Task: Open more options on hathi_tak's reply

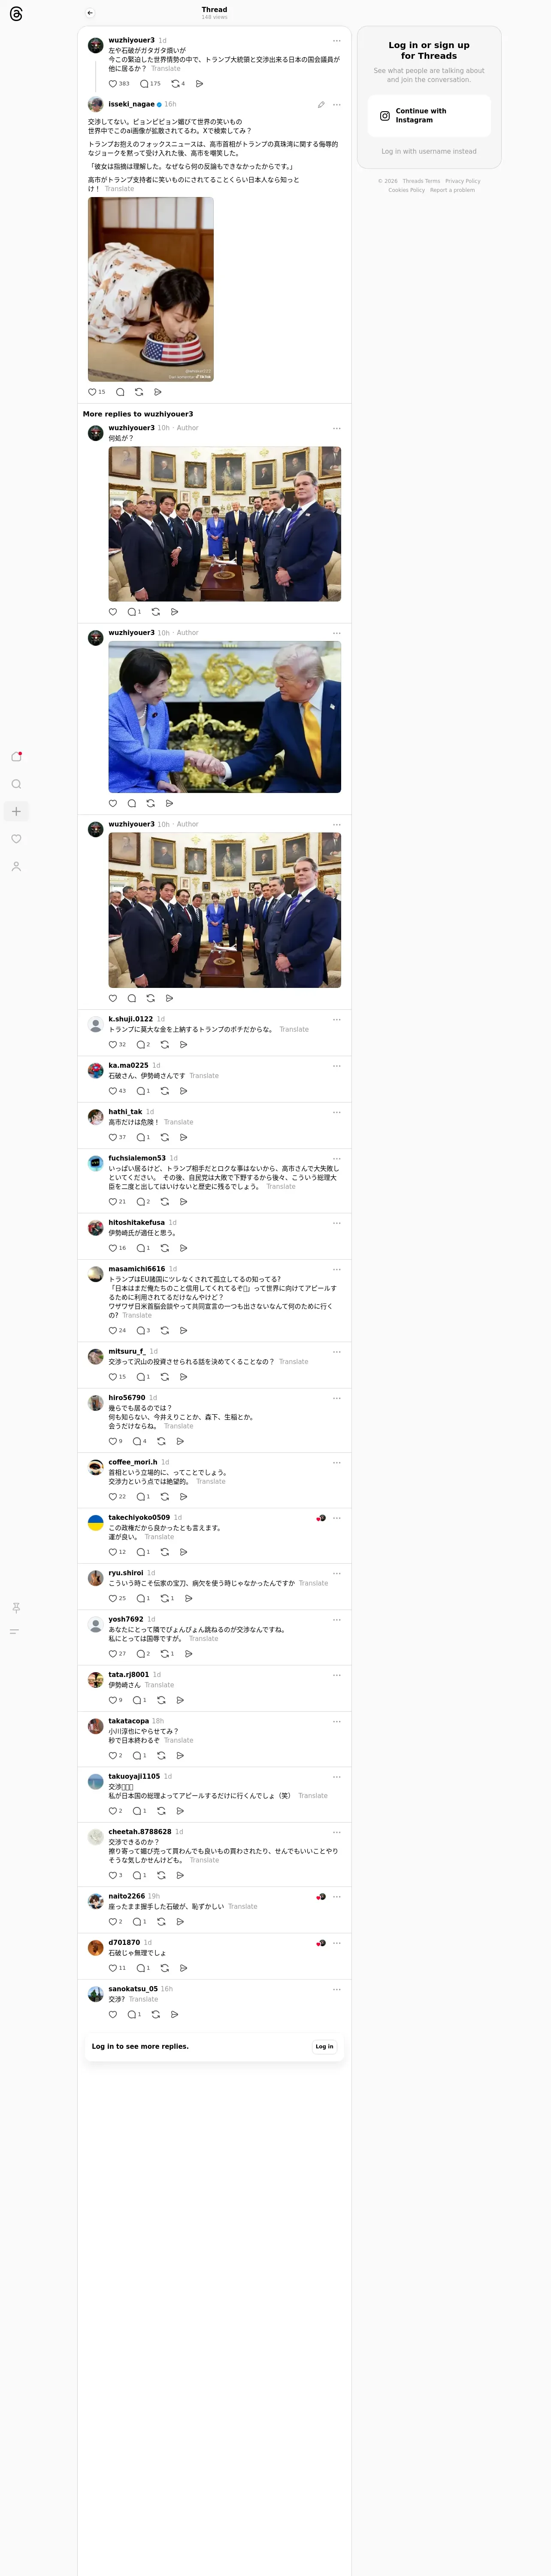Action: [x=336, y=1112]
